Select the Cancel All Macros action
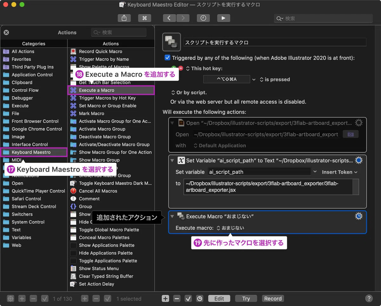The image size is (381, 306). pos(111,191)
